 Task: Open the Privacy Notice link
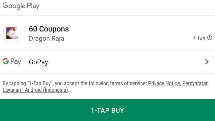tap(164, 83)
